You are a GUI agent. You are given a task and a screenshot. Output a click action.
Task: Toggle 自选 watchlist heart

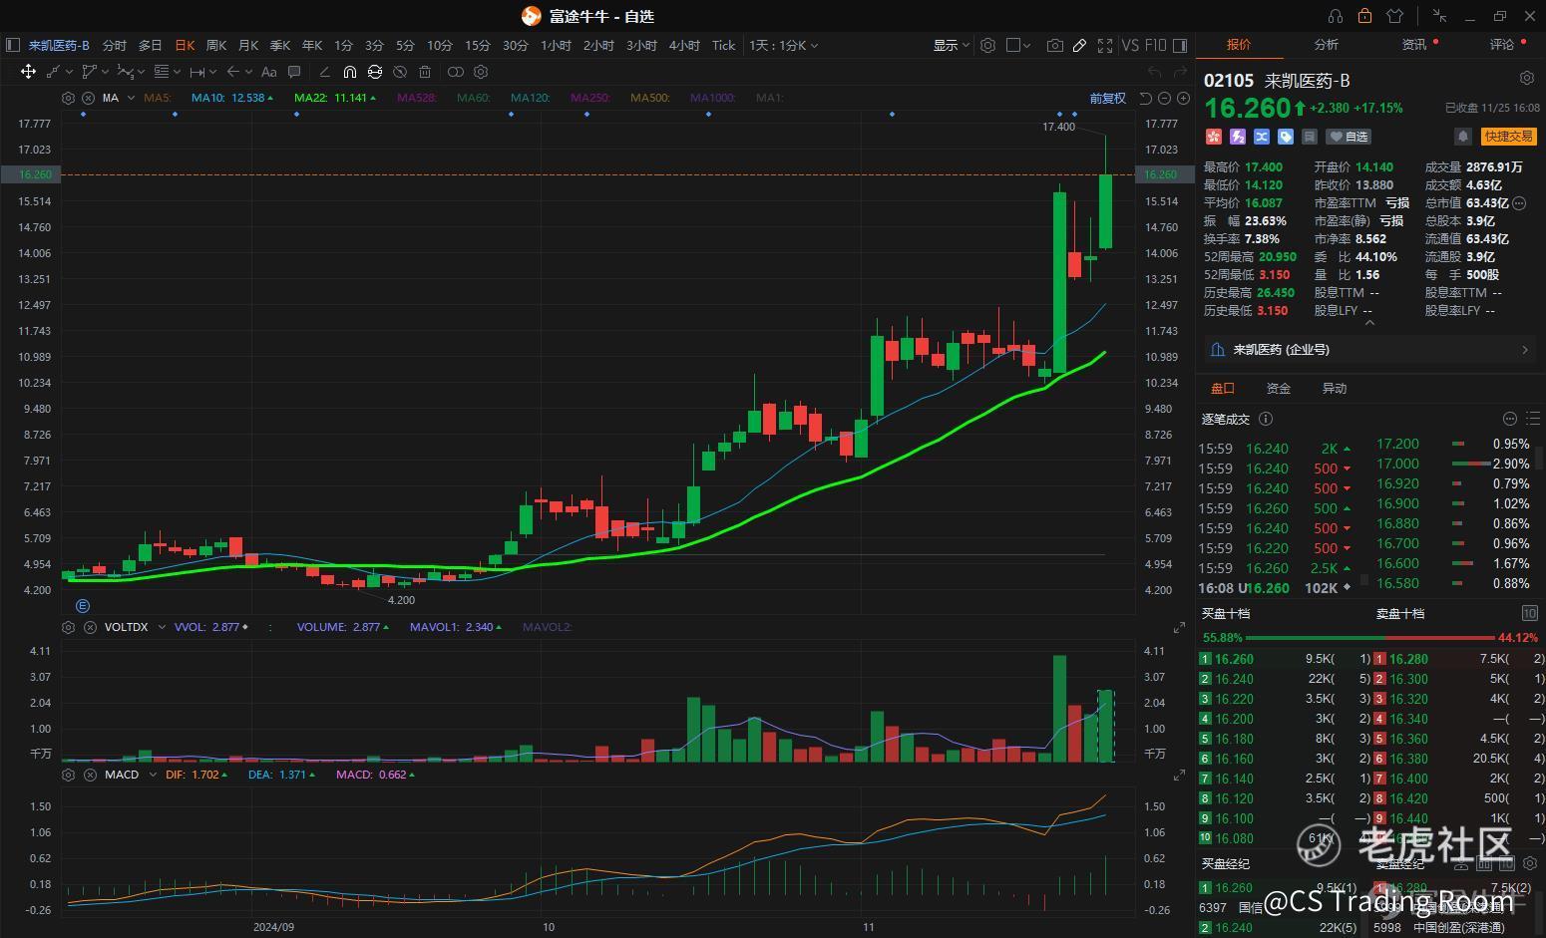tap(1351, 137)
